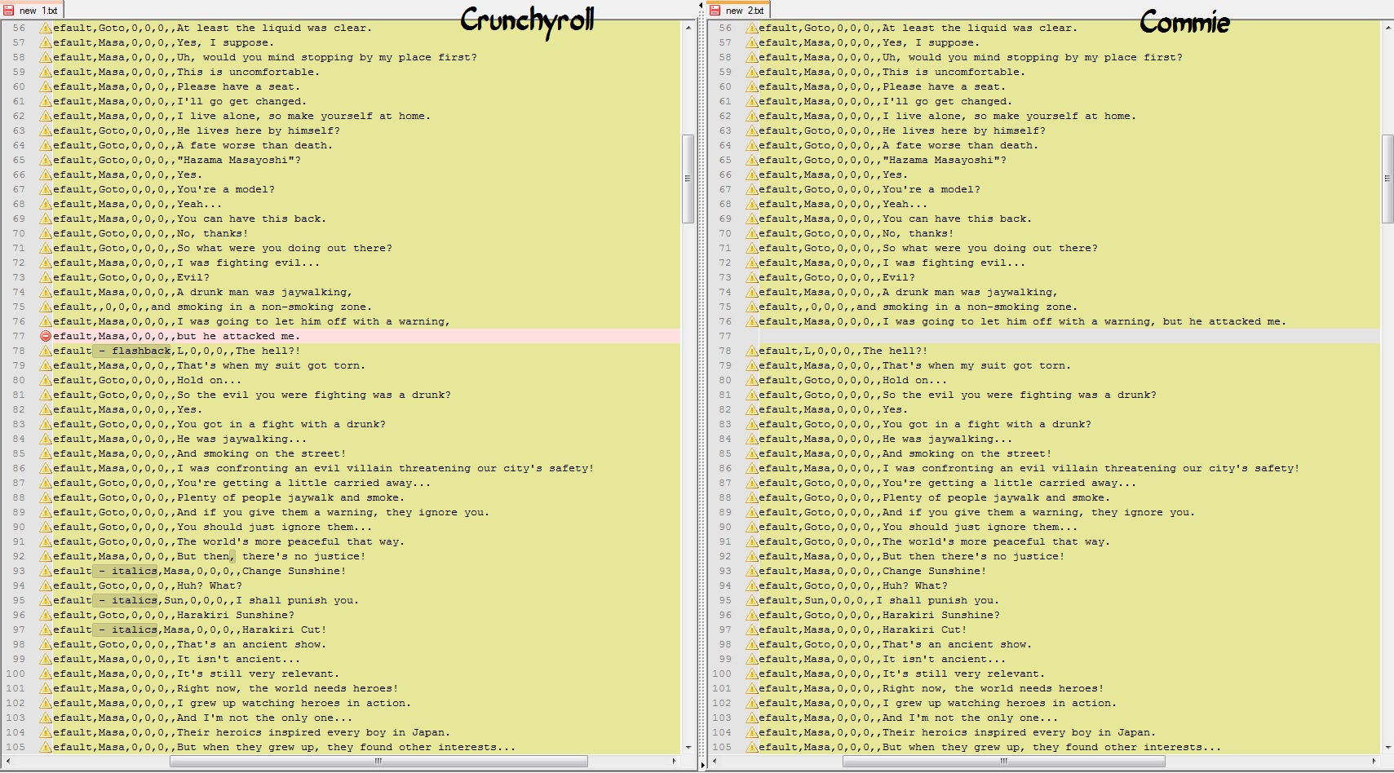Click "Please have a seat." in left pane
Image resolution: width=1394 pixels, height=773 pixels.
(x=238, y=86)
